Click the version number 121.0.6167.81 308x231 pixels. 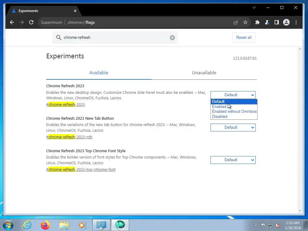point(245,58)
